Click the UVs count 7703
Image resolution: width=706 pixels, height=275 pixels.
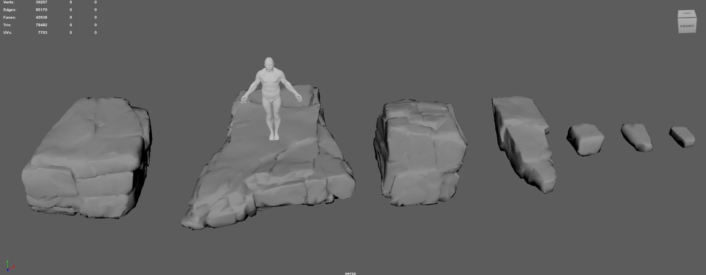coord(43,33)
